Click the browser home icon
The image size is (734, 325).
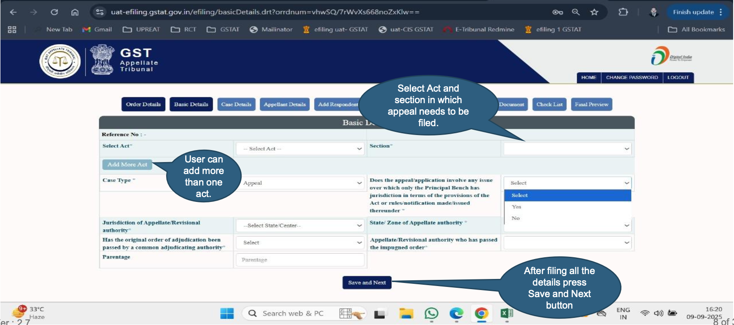(75, 12)
